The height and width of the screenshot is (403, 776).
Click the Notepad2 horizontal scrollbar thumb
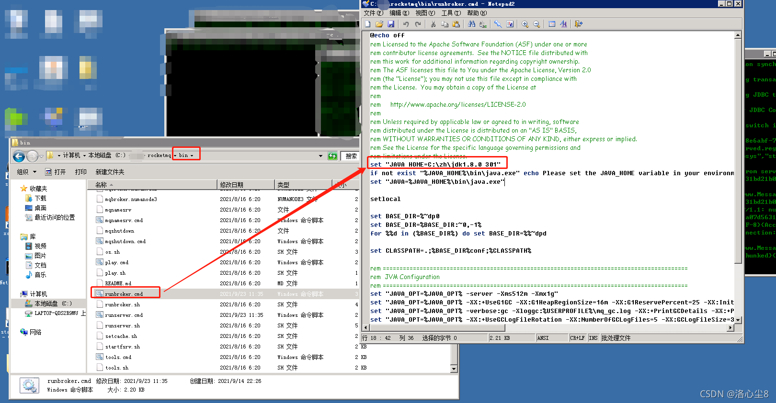[x=437, y=328]
